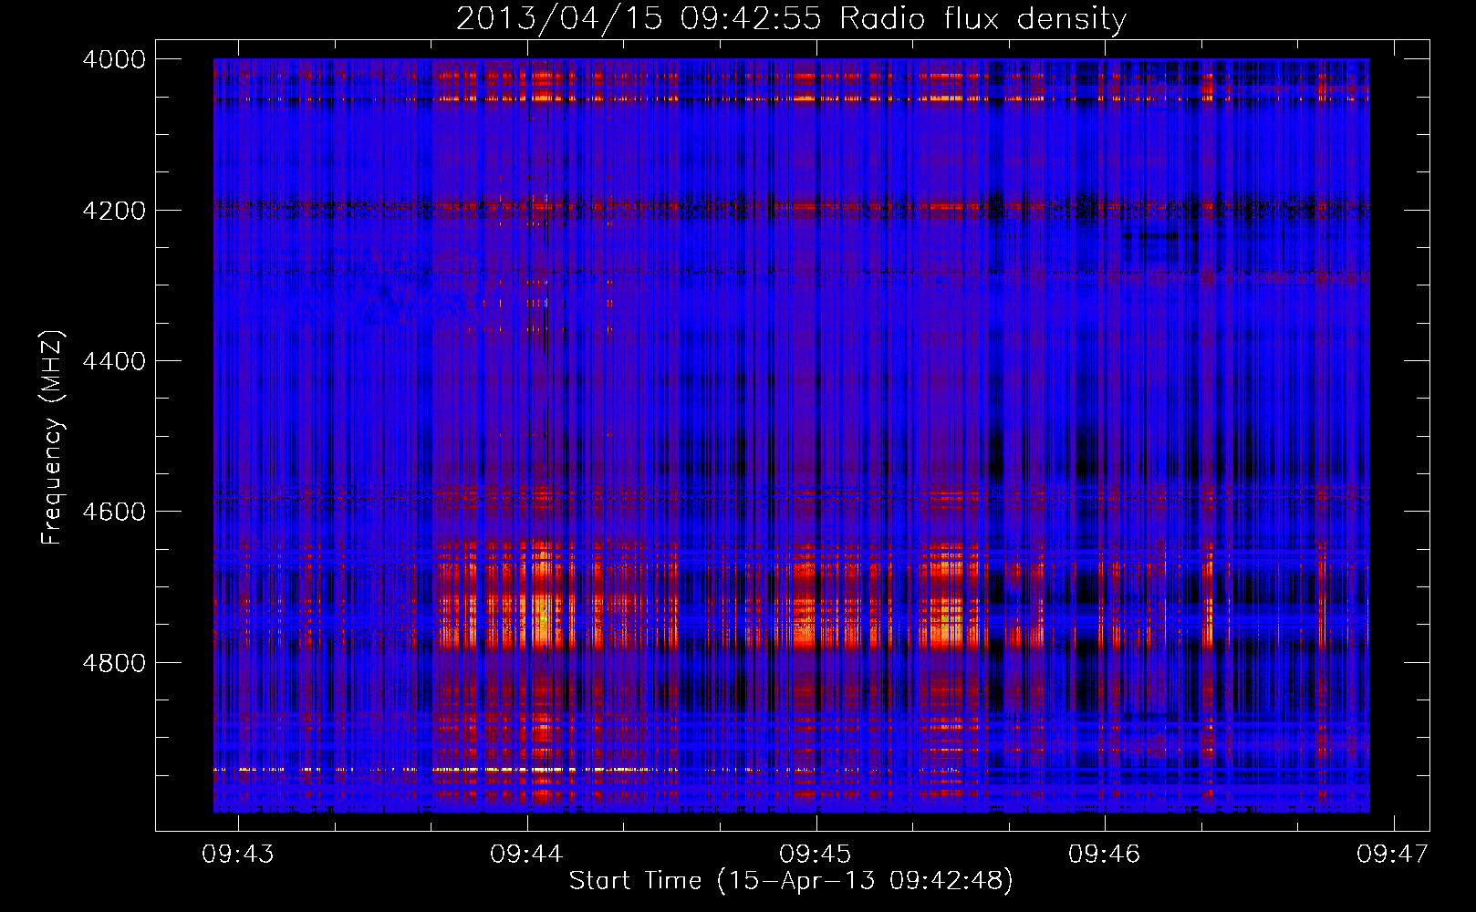Image resolution: width=1476 pixels, height=912 pixels.
Task: Click the "Start Time" x-axis label
Action: 791,881
